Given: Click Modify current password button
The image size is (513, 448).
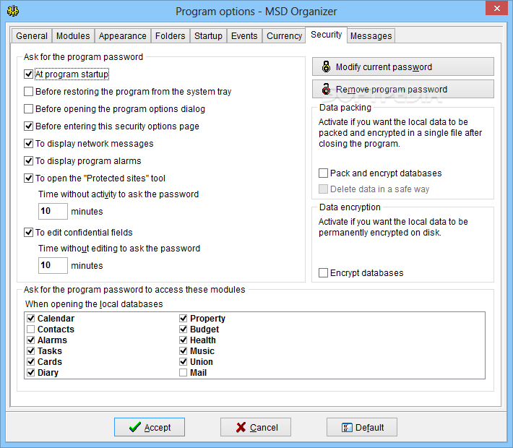Looking at the screenshot, I should click(x=403, y=66).
